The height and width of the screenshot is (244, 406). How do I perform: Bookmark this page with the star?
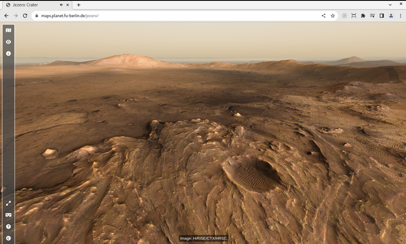(x=333, y=16)
